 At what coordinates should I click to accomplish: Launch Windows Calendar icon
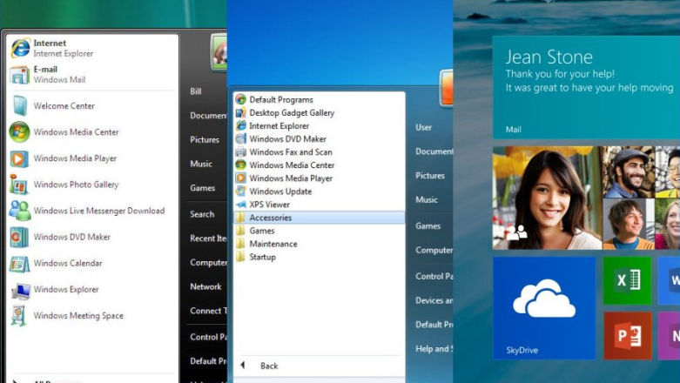point(19,263)
